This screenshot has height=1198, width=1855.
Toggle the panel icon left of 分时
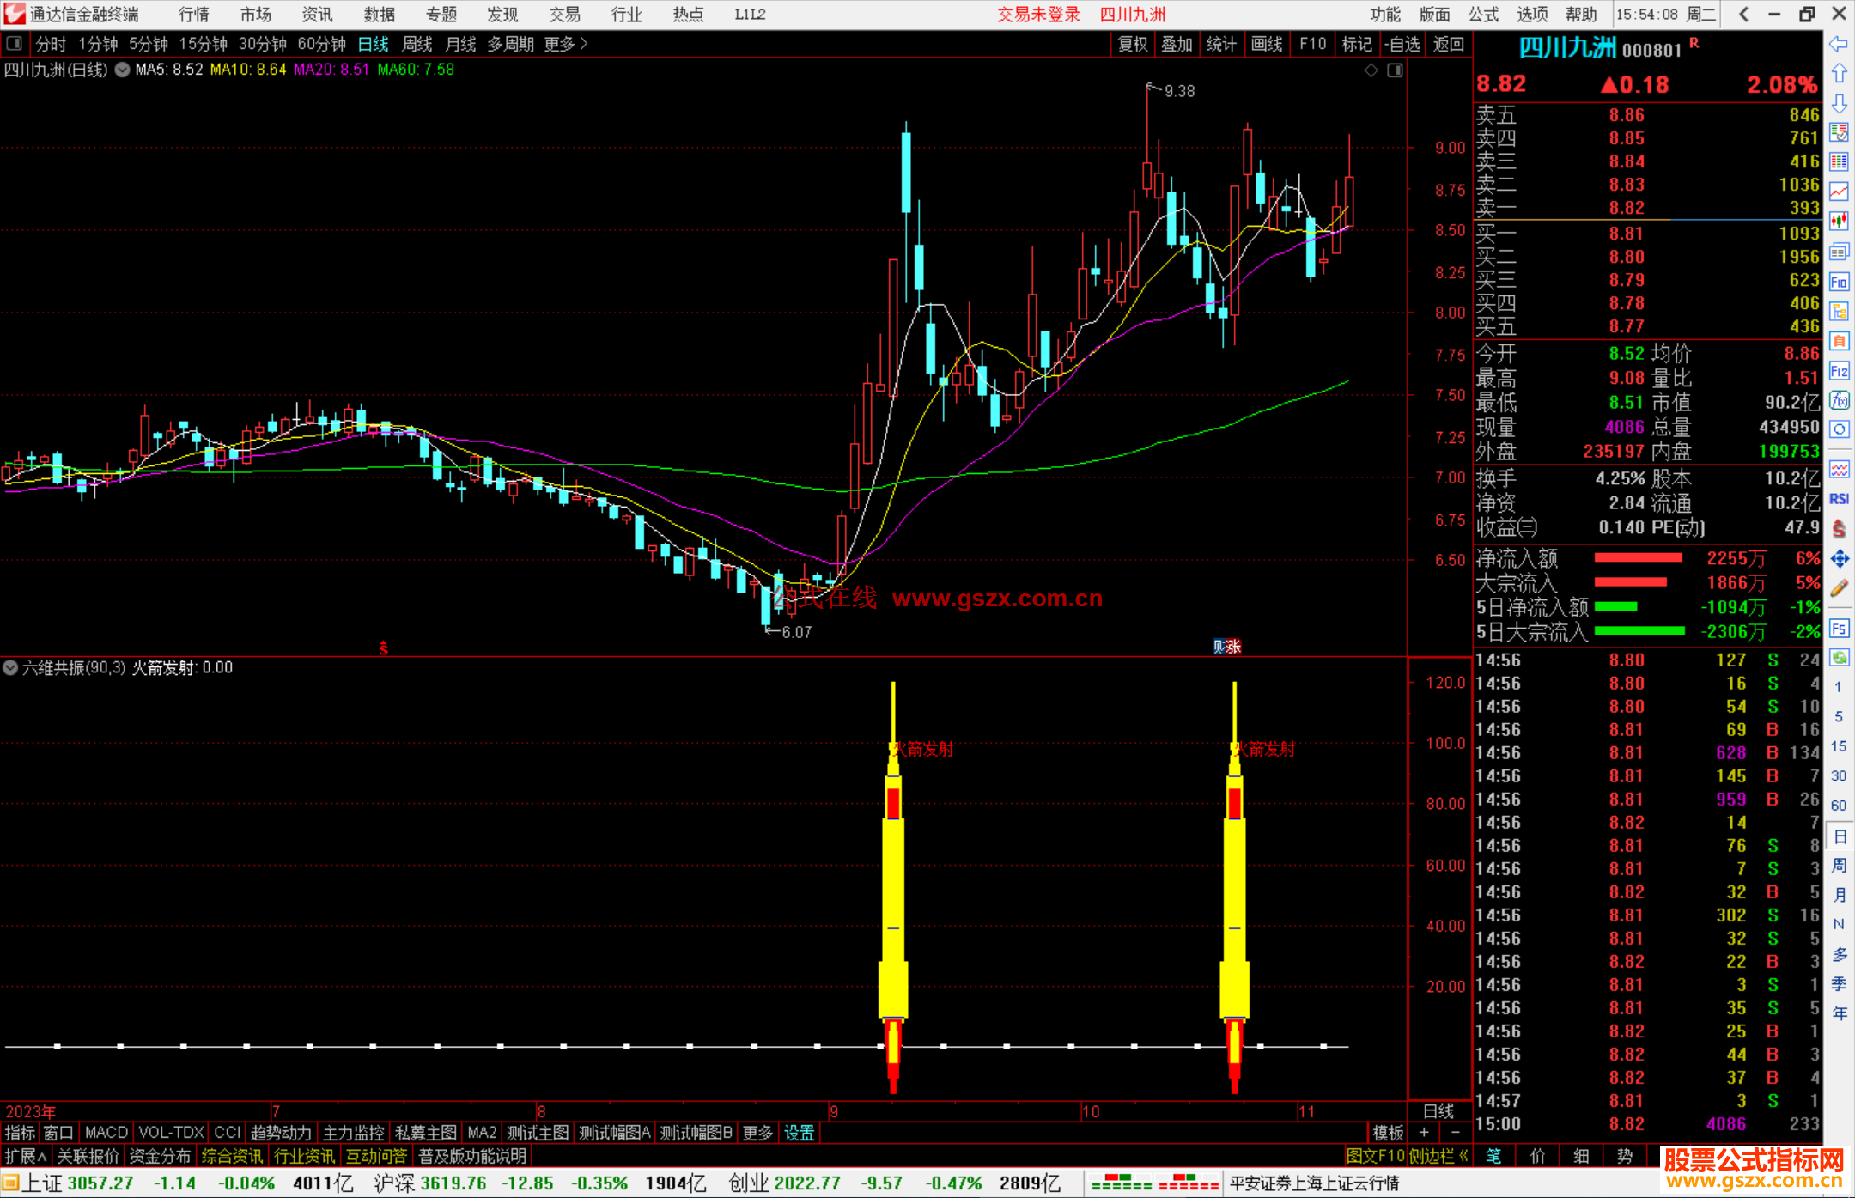pos(15,44)
